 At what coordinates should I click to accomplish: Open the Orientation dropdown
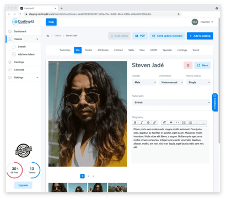(x=171, y=82)
